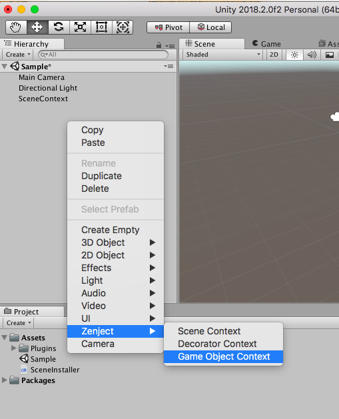339x419 pixels.
Task: Select the Move tool
Action: click(x=37, y=27)
